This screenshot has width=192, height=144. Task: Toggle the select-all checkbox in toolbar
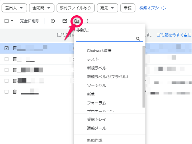6,21
